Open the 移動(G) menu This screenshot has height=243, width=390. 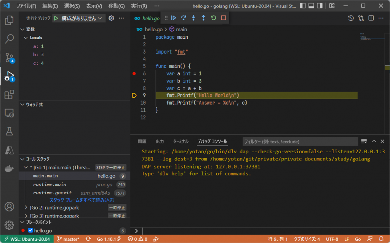click(x=117, y=6)
